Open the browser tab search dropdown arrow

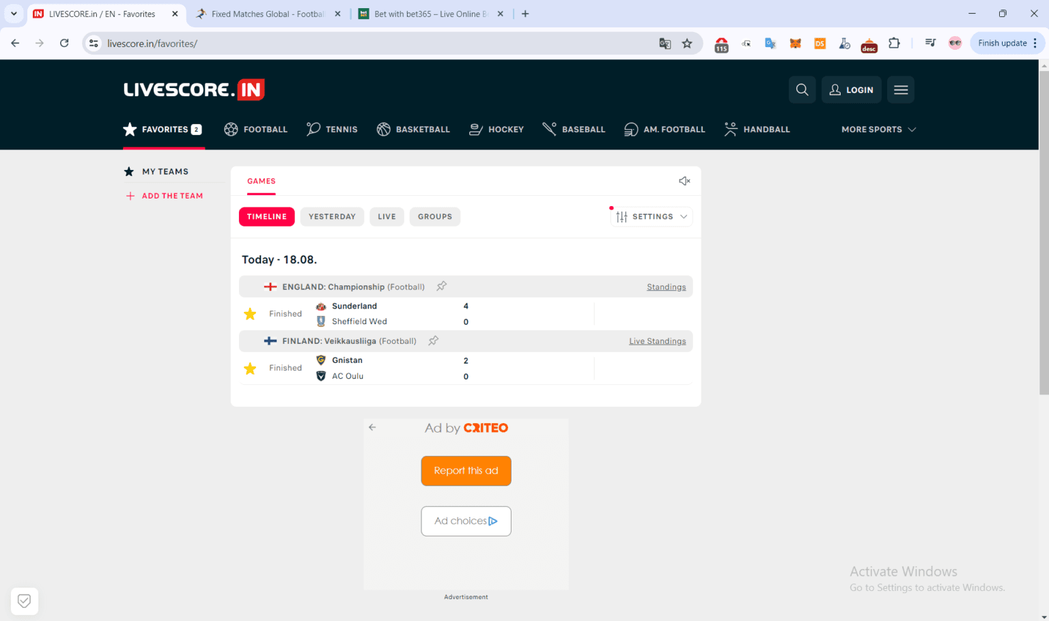tap(14, 14)
